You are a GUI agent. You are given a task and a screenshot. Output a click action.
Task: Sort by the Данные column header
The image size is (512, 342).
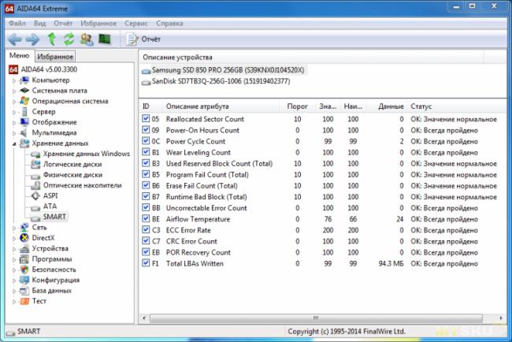[x=391, y=106]
